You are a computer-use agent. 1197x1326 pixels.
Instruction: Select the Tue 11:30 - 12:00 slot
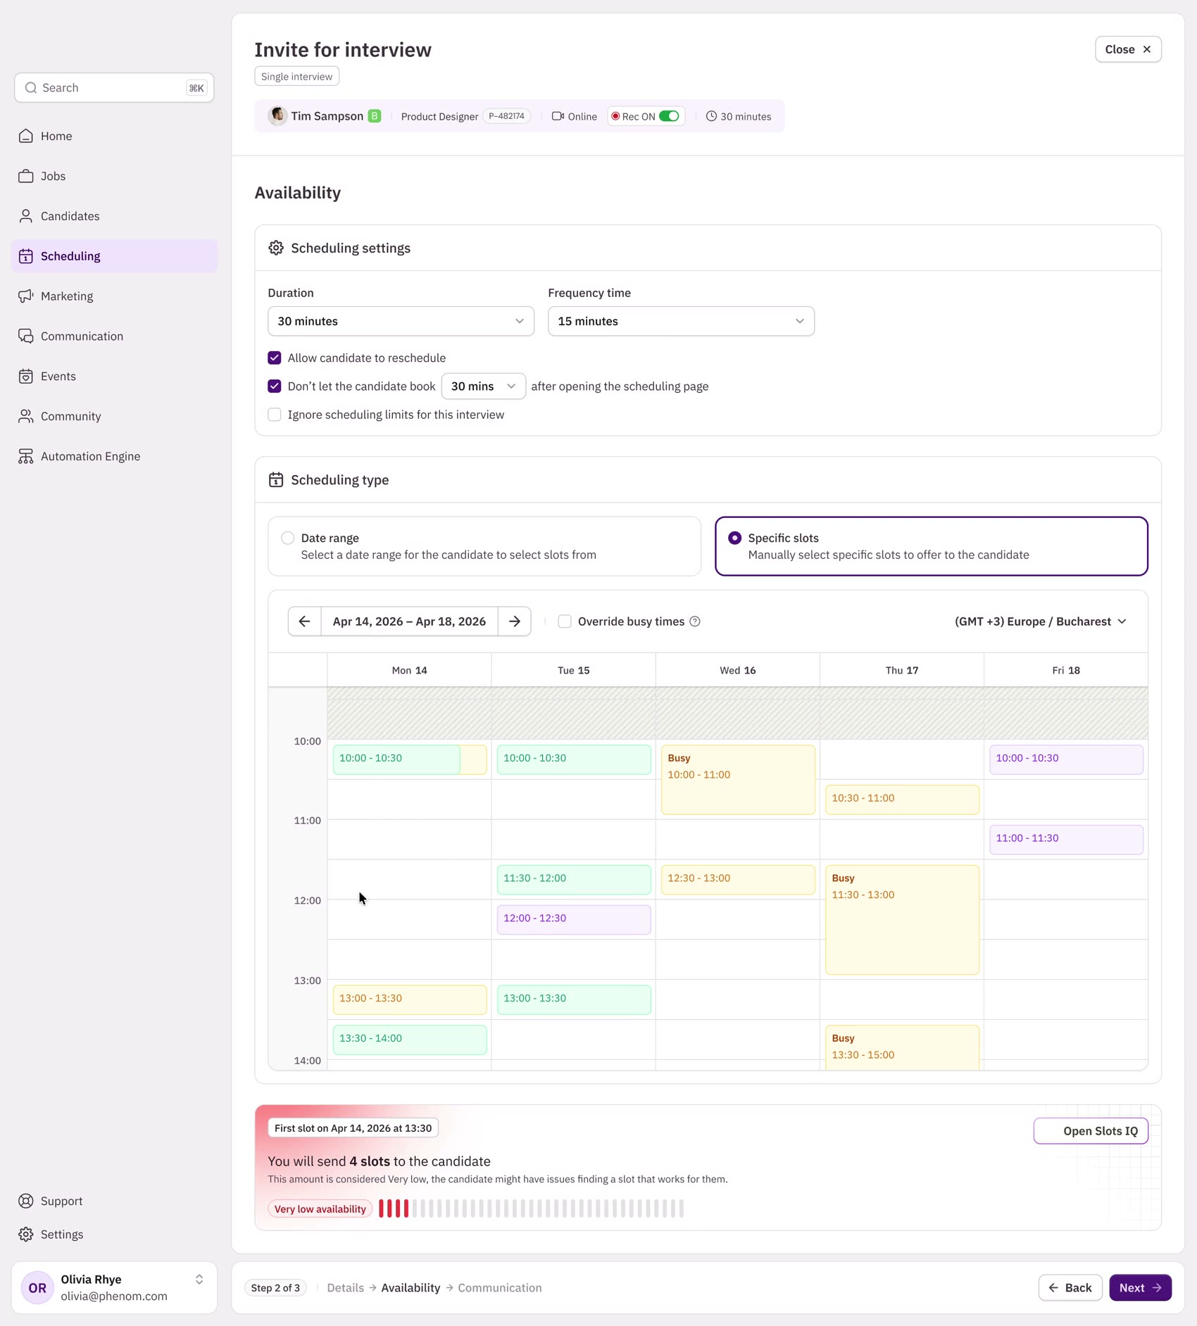pyautogui.click(x=574, y=879)
